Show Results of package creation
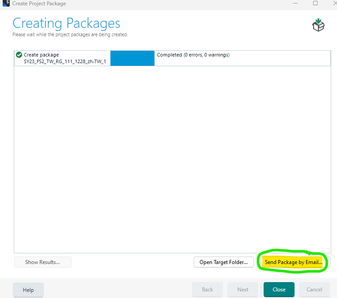 pyautogui.click(x=42, y=262)
